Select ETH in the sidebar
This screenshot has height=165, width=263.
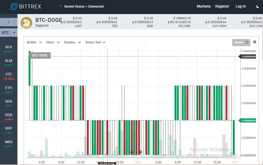click(9, 90)
